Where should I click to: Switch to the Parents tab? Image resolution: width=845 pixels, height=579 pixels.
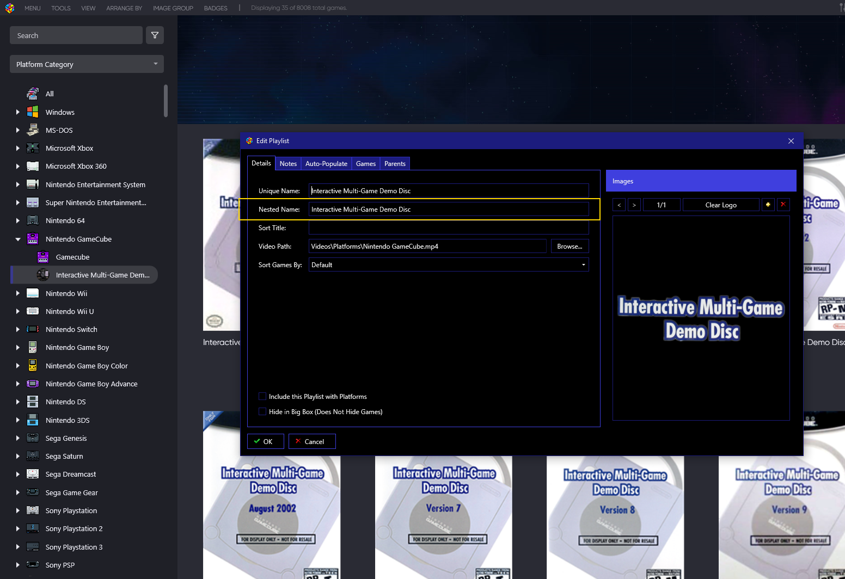395,163
